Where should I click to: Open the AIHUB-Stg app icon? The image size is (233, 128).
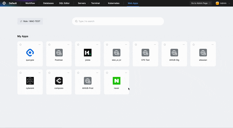[x=174, y=53]
